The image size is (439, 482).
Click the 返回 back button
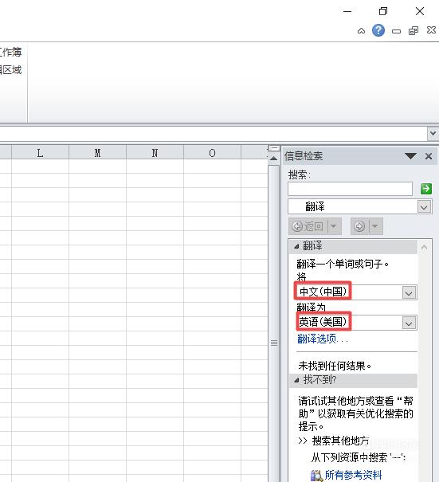point(308,226)
